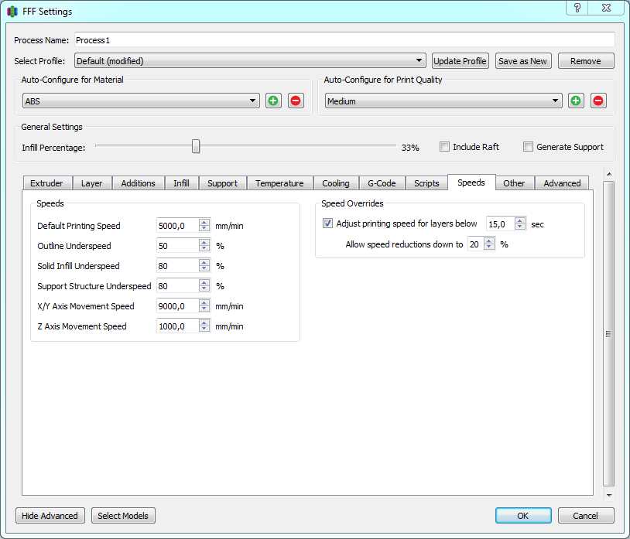Click the Update Profile button

pos(460,61)
